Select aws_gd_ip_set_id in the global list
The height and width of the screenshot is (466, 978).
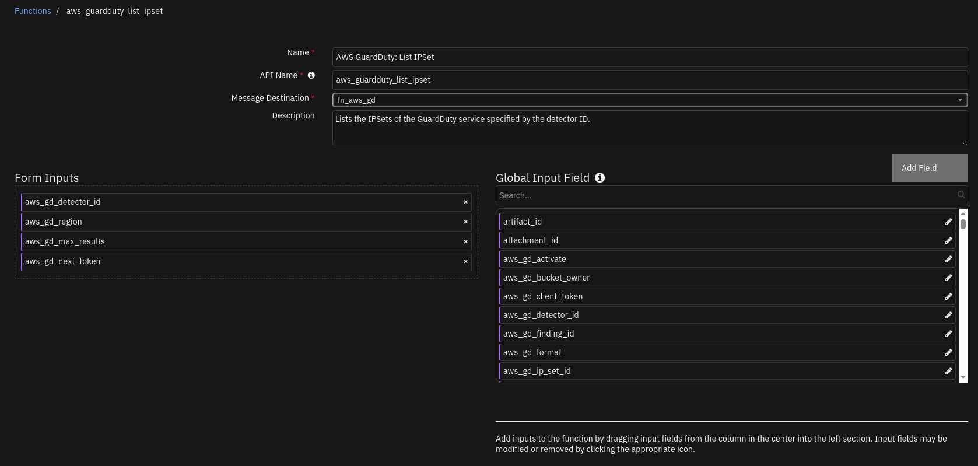coord(727,371)
